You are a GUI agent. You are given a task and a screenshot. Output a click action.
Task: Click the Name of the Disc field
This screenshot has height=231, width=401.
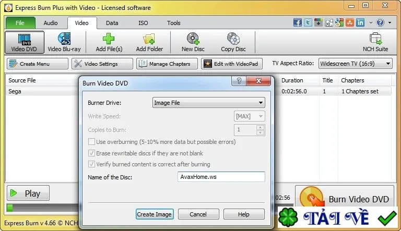221,177
